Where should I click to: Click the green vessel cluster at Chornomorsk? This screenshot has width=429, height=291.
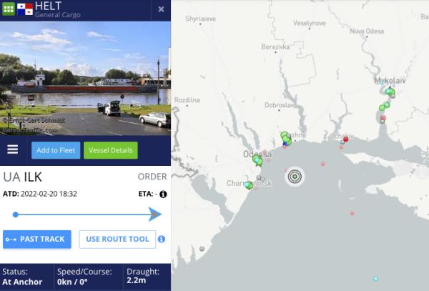click(248, 185)
